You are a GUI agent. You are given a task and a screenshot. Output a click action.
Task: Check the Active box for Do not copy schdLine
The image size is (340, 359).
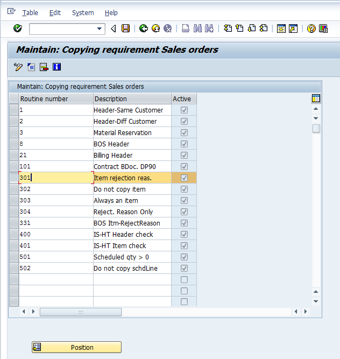click(x=184, y=269)
